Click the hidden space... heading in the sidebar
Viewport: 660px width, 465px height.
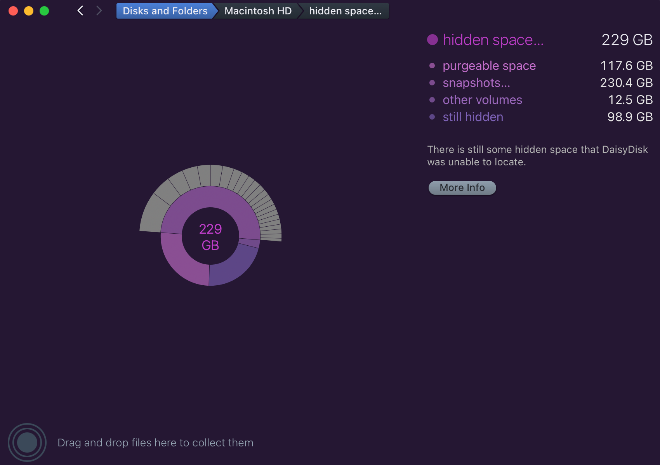point(493,40)
